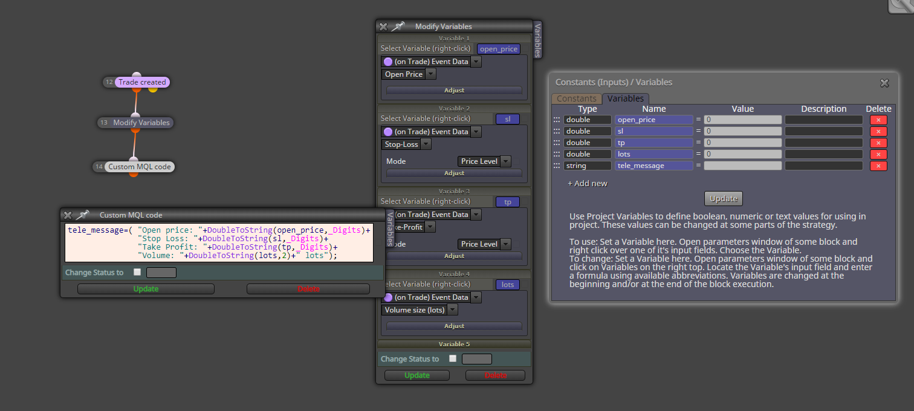Open Price Level mode dropdown in Variable 2
This screenshot has height=411, width=914.
point(505,161)
